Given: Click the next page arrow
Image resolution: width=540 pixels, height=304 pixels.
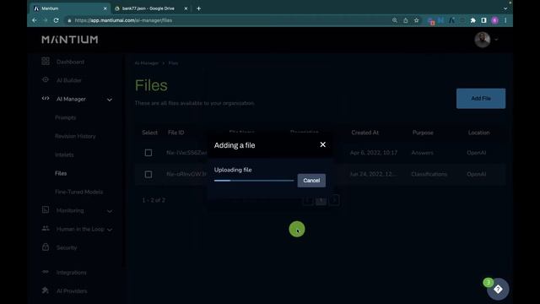Looking at the screenshot, I should click(x=334, y=200).
